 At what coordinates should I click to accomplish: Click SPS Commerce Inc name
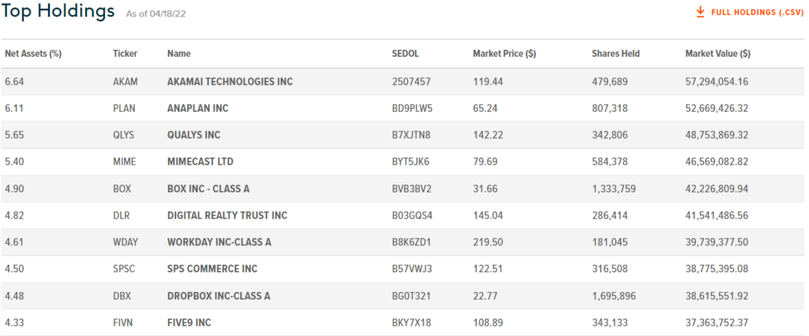coord(212,269)
